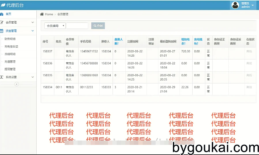Open the admin account dropdown arrow
259x155 pixels.
click(253, 5)
